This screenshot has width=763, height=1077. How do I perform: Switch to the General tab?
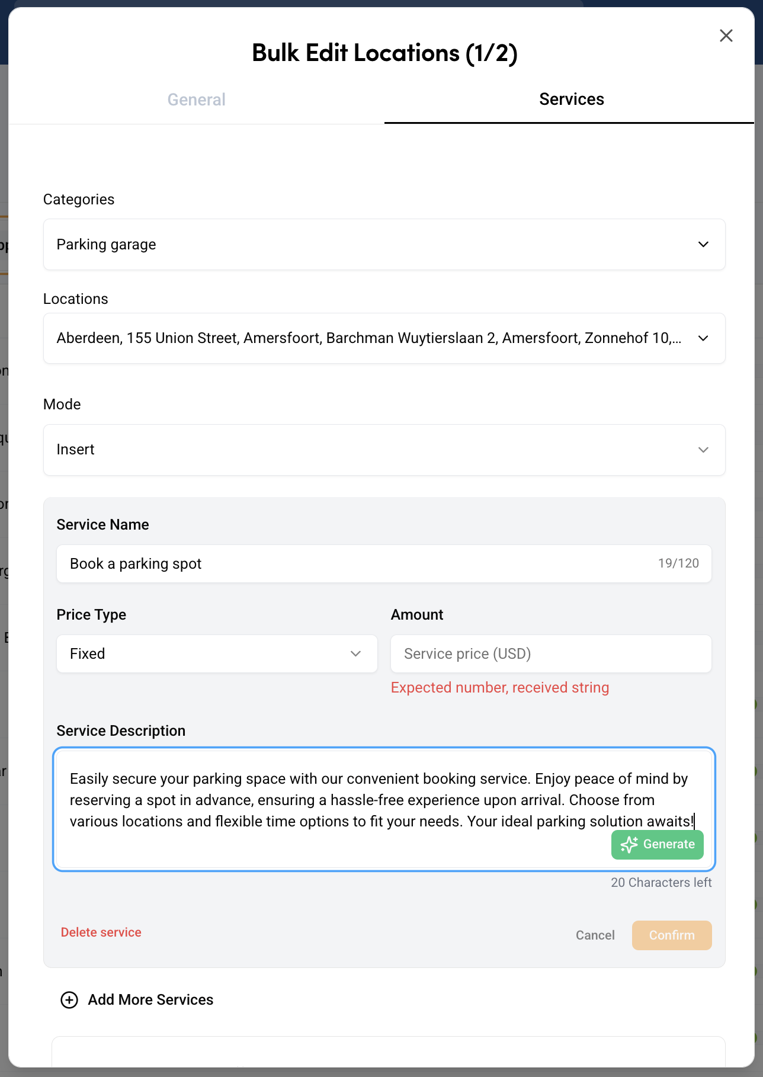tap(196, 100)
